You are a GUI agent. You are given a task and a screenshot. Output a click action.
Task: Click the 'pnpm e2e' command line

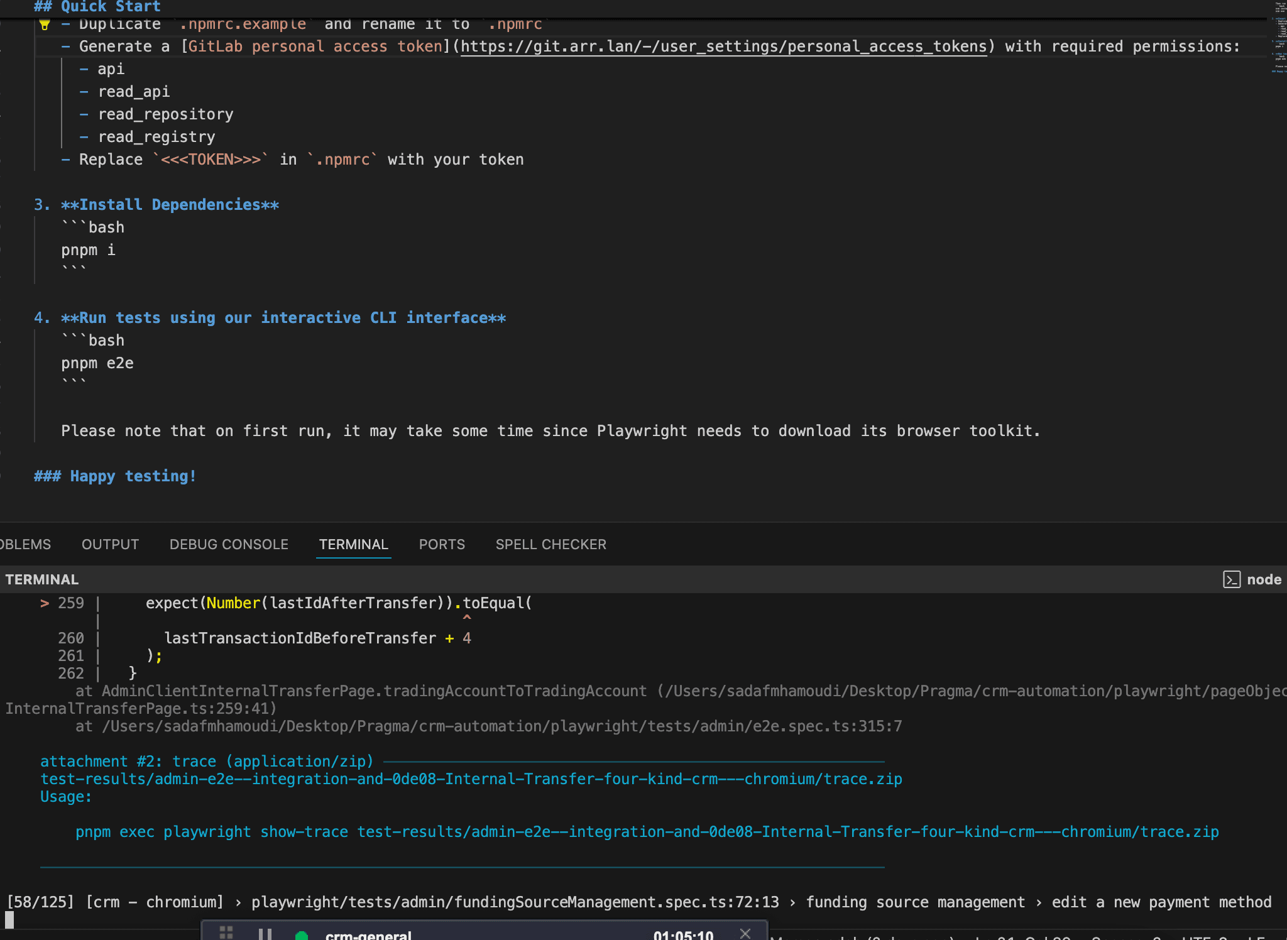(97, 363)
